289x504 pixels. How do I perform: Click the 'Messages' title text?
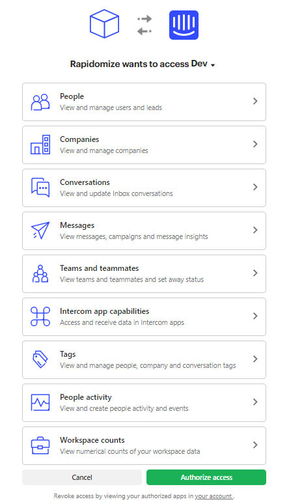[77, 225]
